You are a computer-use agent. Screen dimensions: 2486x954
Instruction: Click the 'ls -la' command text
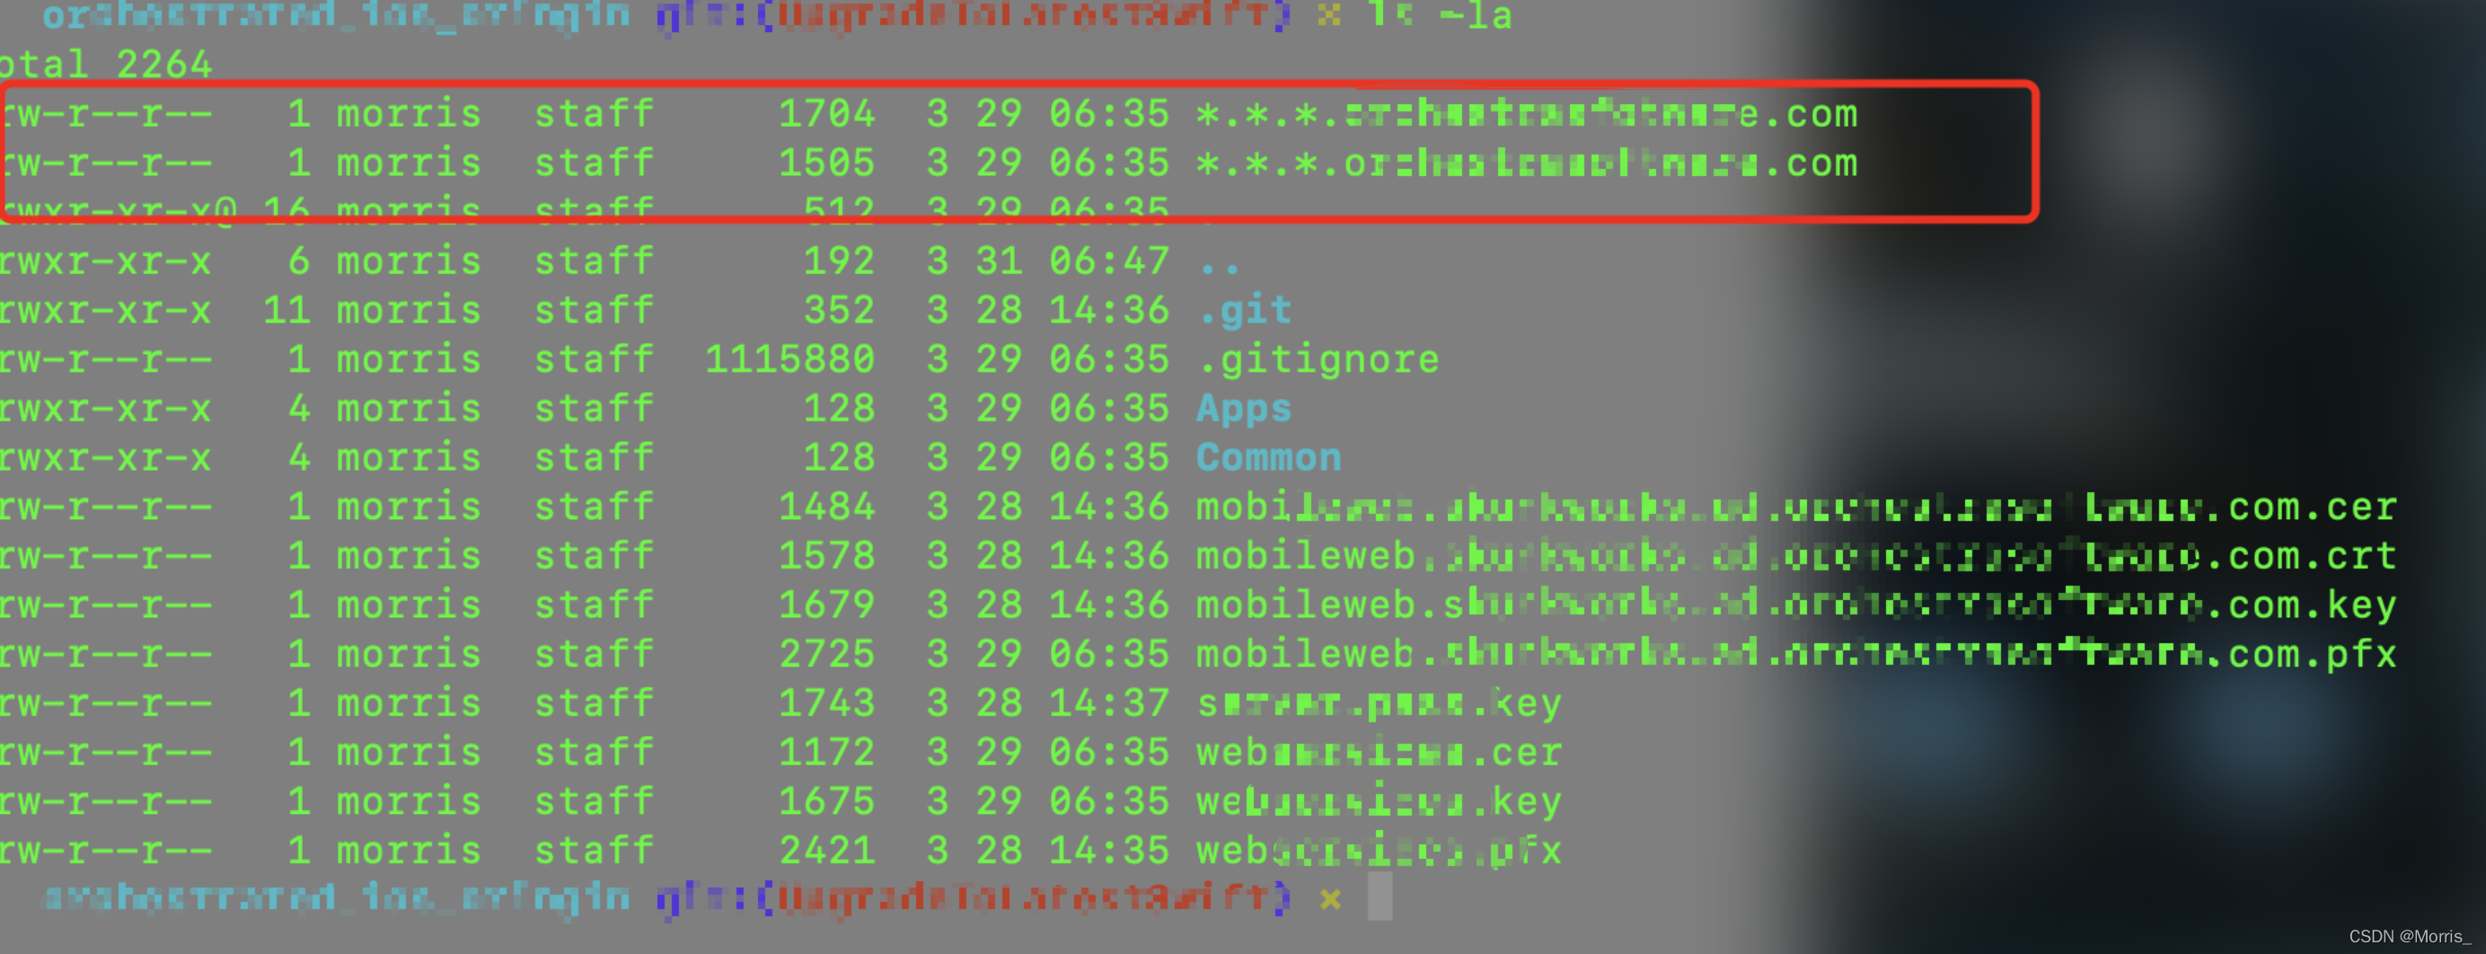pyautogui.click(x=1439, y=15)
